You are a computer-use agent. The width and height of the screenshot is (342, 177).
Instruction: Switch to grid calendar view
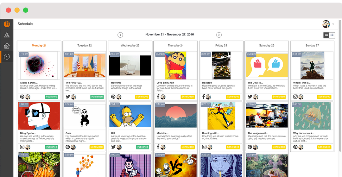(x=326, y=35)
